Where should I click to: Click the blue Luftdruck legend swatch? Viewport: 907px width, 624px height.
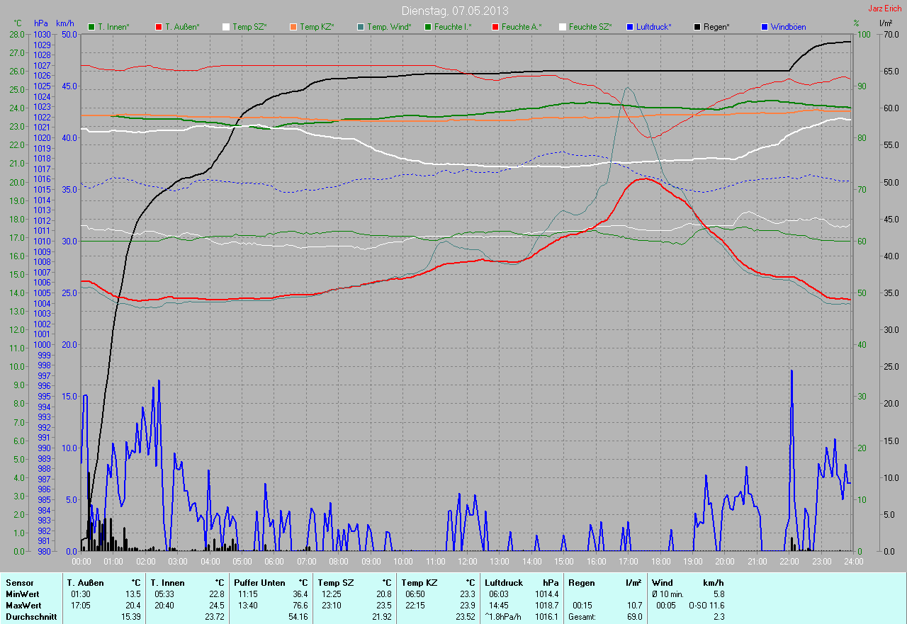pos(630,27)
